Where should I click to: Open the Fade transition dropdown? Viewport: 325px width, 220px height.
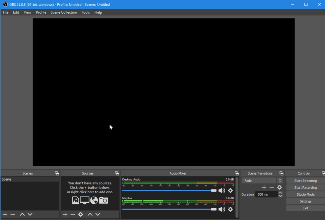point(262,181)
